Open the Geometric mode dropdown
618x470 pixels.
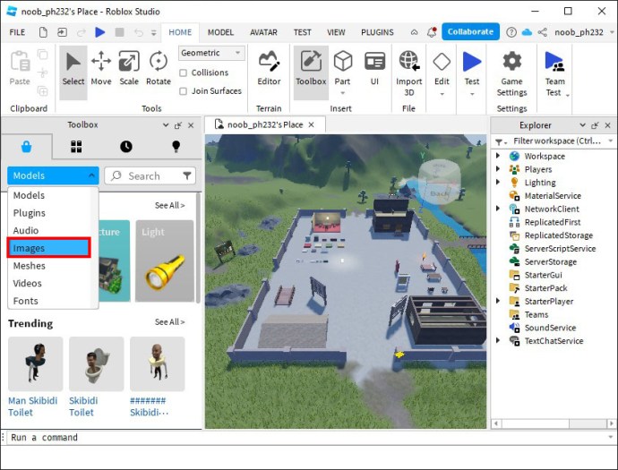[x=211, y=54]
